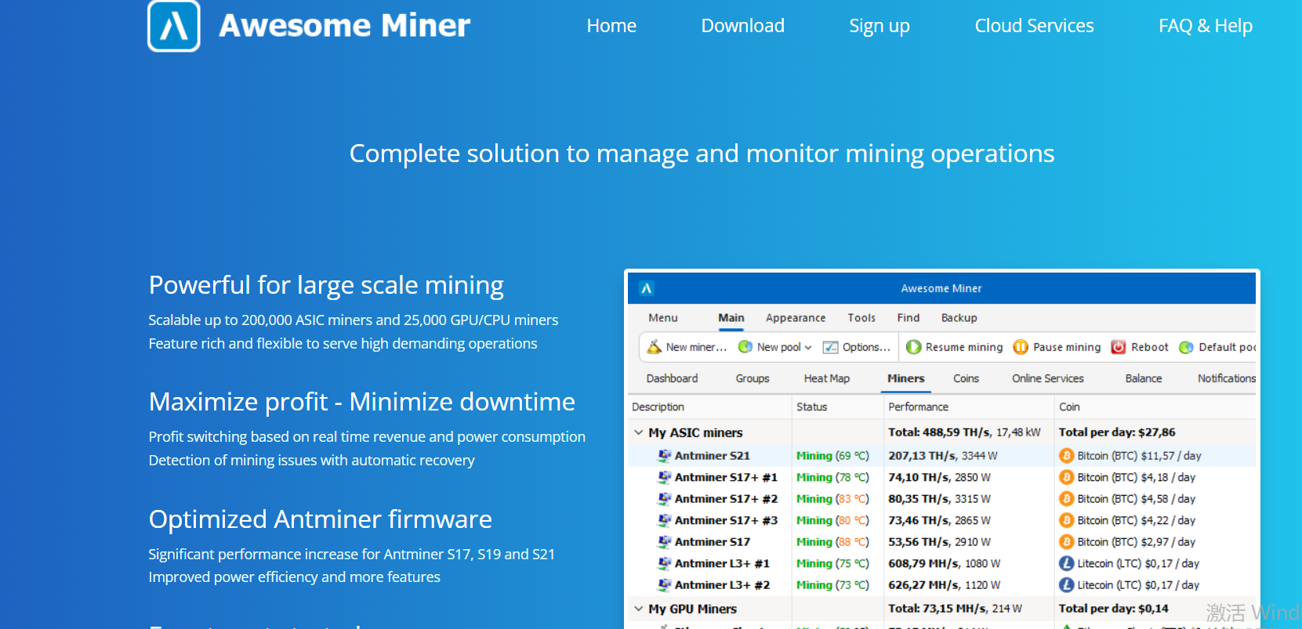1302x629 pixels.
Task: Click 'Total per day: $27,86' text
Action: (1117, 432)
